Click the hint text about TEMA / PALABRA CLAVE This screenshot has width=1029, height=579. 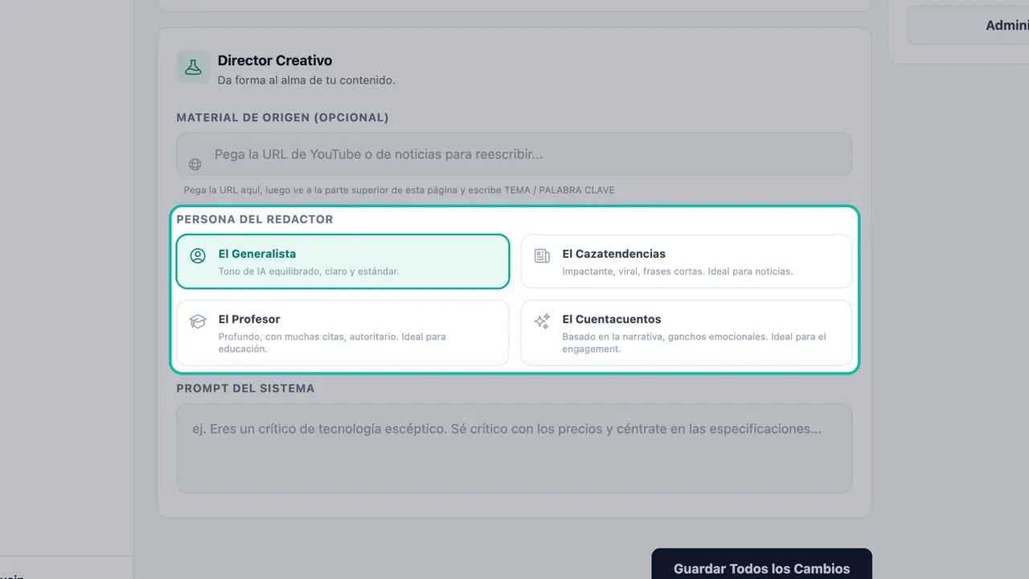tap(399, 190)
